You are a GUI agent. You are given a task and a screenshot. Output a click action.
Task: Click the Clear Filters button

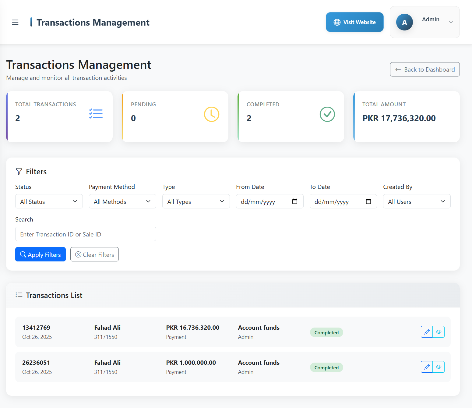point(94,254)
